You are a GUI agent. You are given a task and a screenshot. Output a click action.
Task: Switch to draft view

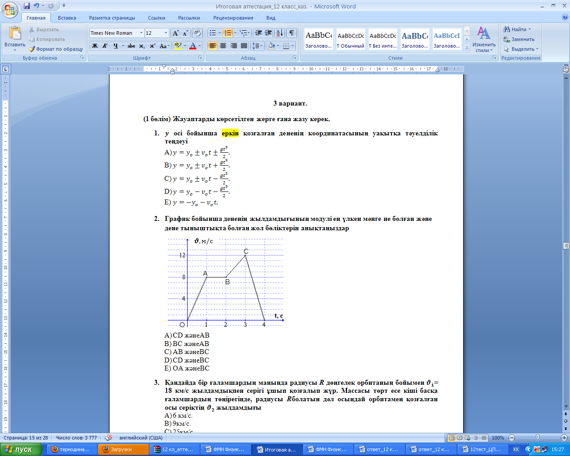[484, 438]
